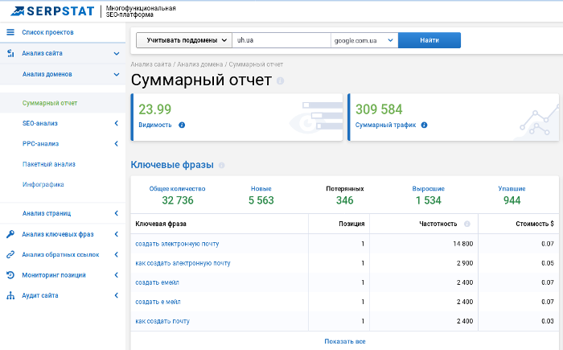Open keyword создать электронную почту

pos(177,244)
